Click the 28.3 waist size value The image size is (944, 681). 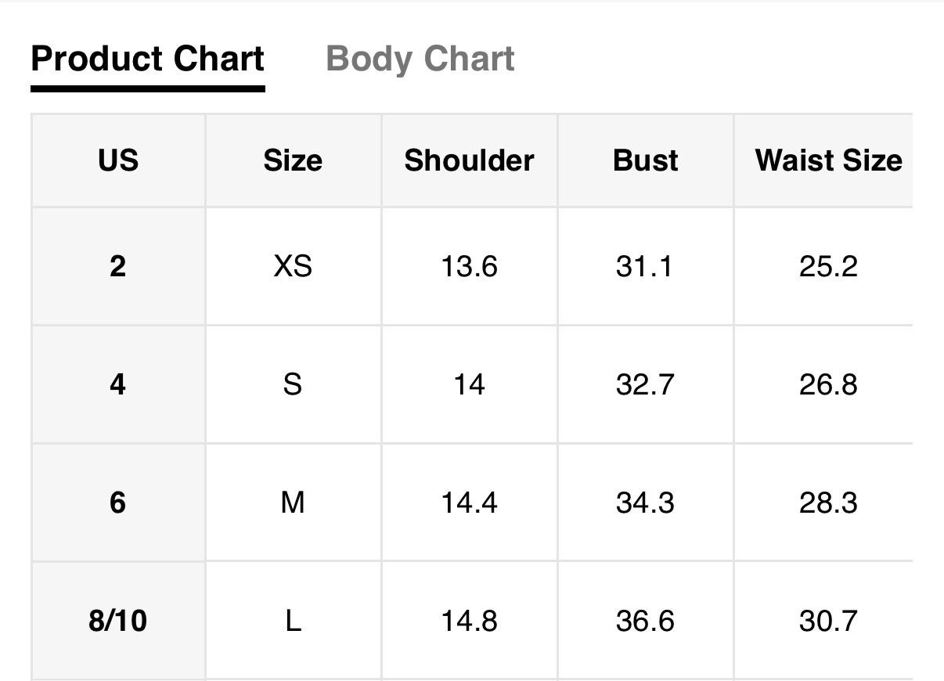tap(828, 503)
